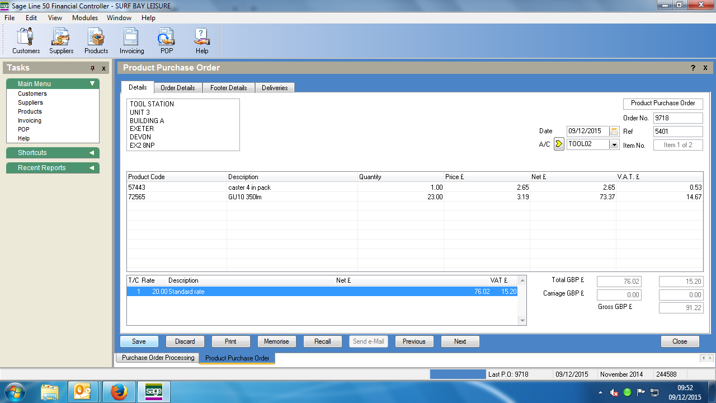This screenshot has width=716, height=403.
Task: Click the Memorise button
Action: 276,341
